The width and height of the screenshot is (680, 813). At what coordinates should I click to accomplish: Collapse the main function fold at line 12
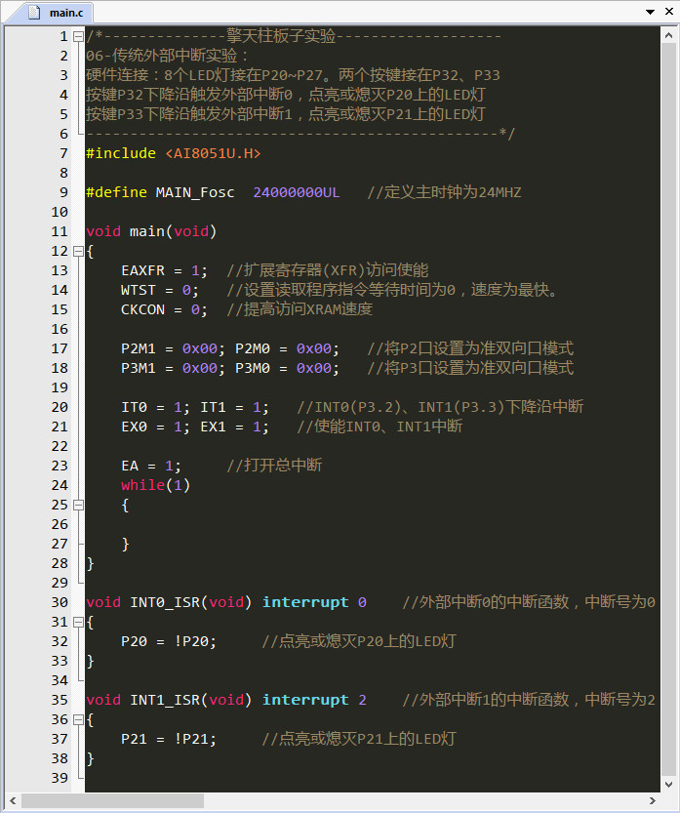78,252
